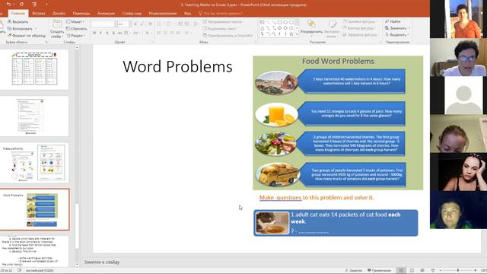Click zoom slider in status bar
Viewport: 487px width, 274px height.
pyautogui.click(x=458, y=271)
